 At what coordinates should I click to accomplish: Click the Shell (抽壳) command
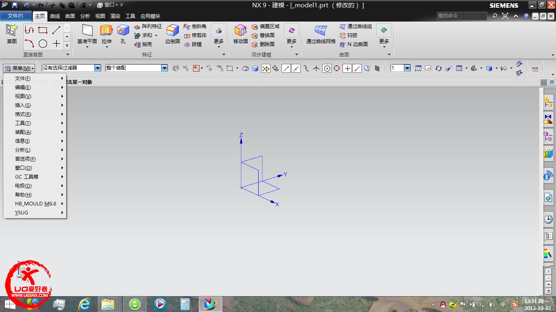(x=143, y=44)
